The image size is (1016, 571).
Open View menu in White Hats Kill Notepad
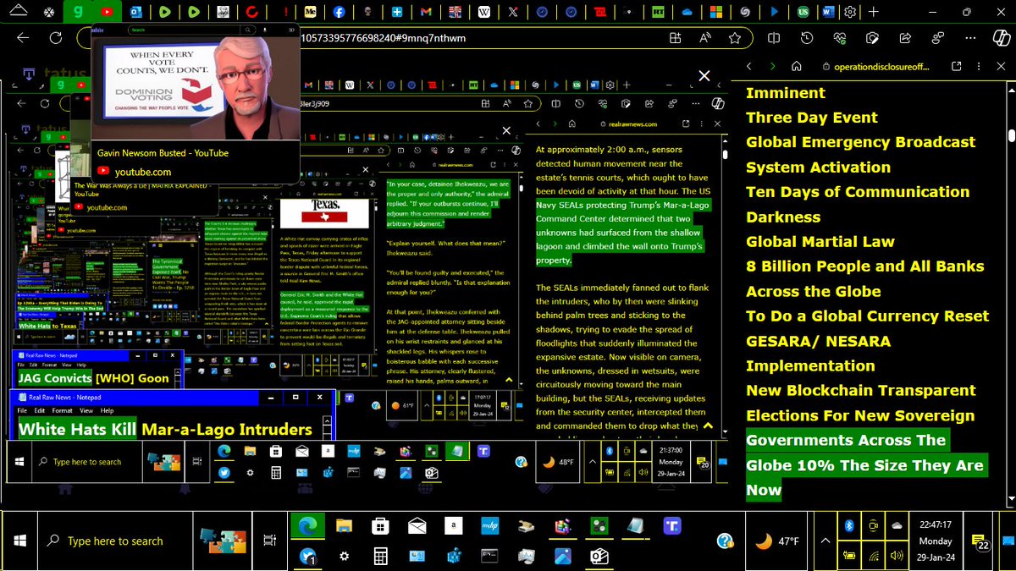[x=86, y=411]
